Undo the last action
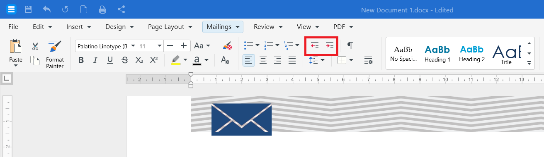The height and width of the screenshot is (157, 544). coord(46,9)
